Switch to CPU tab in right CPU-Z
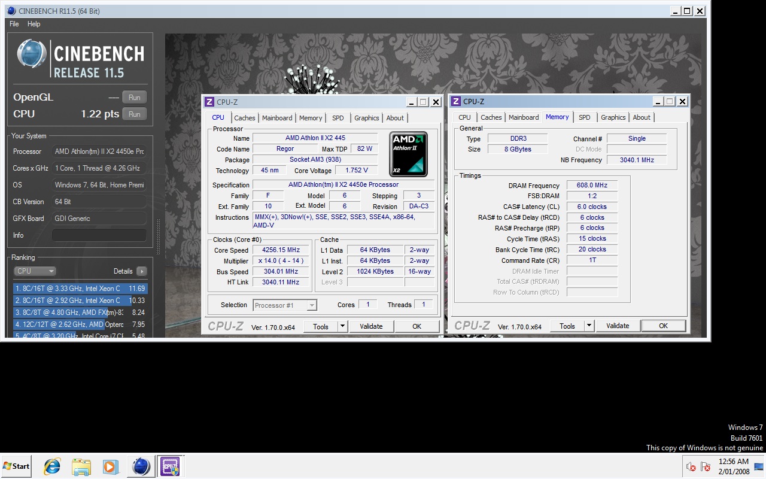Viewport: 766px width, 479px height. pyautogui.click(x=465, y=117)
